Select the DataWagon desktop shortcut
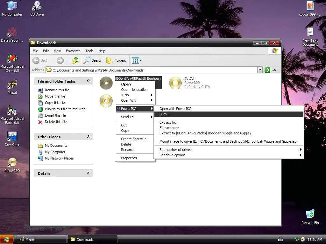 12,35
